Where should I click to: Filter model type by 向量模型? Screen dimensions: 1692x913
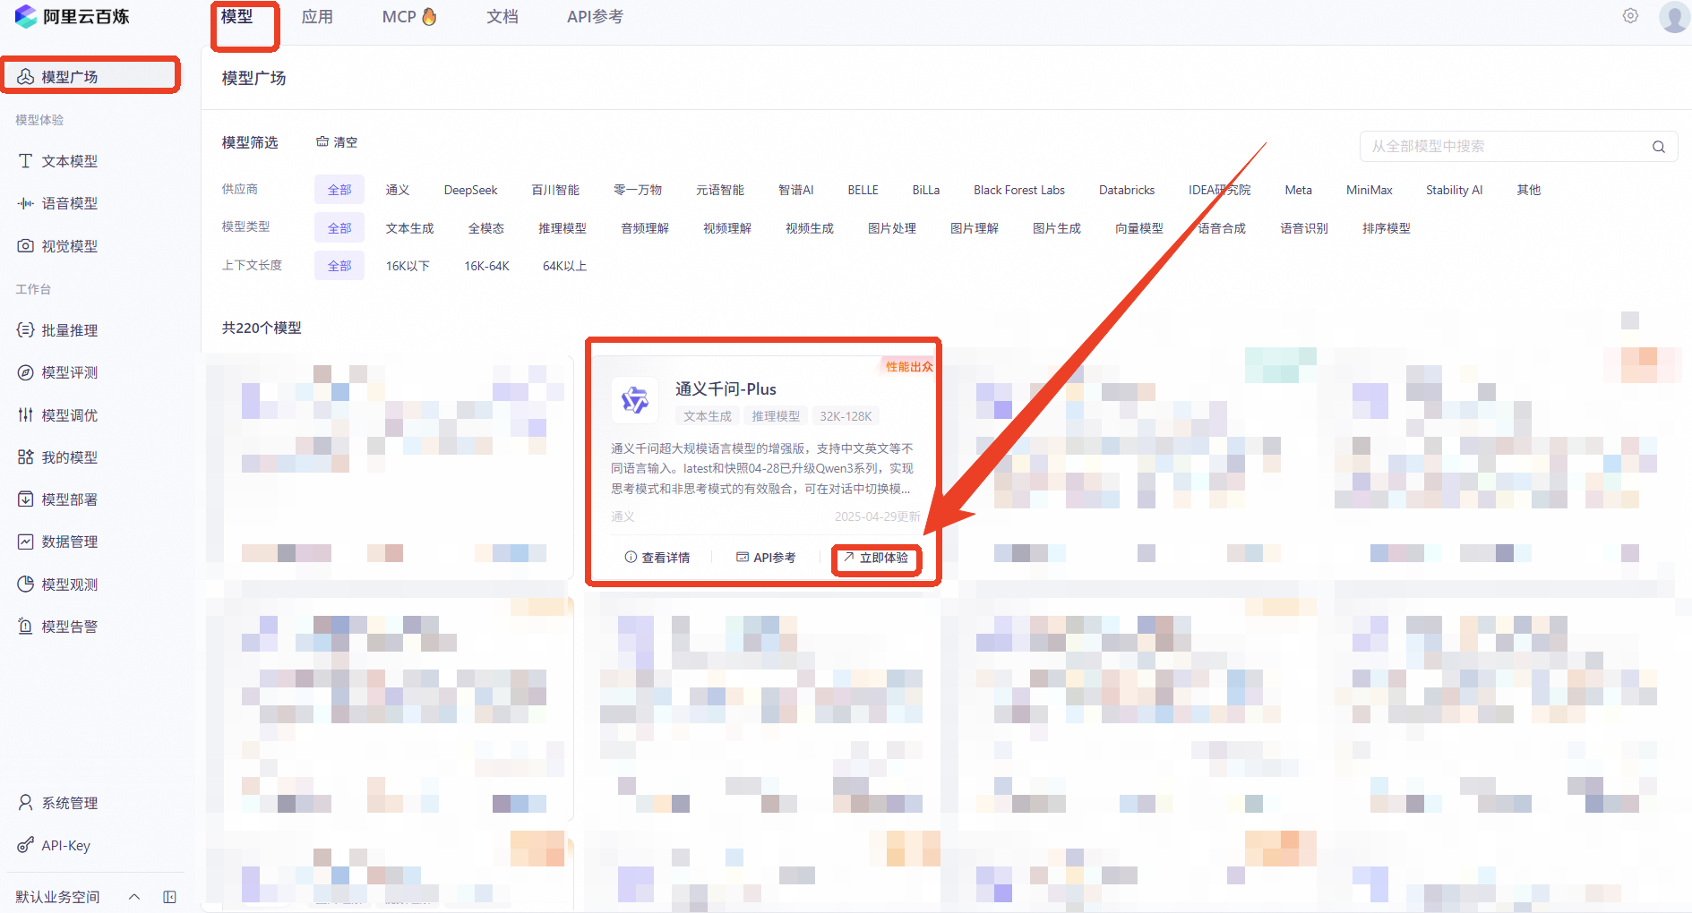[1139, 228]
